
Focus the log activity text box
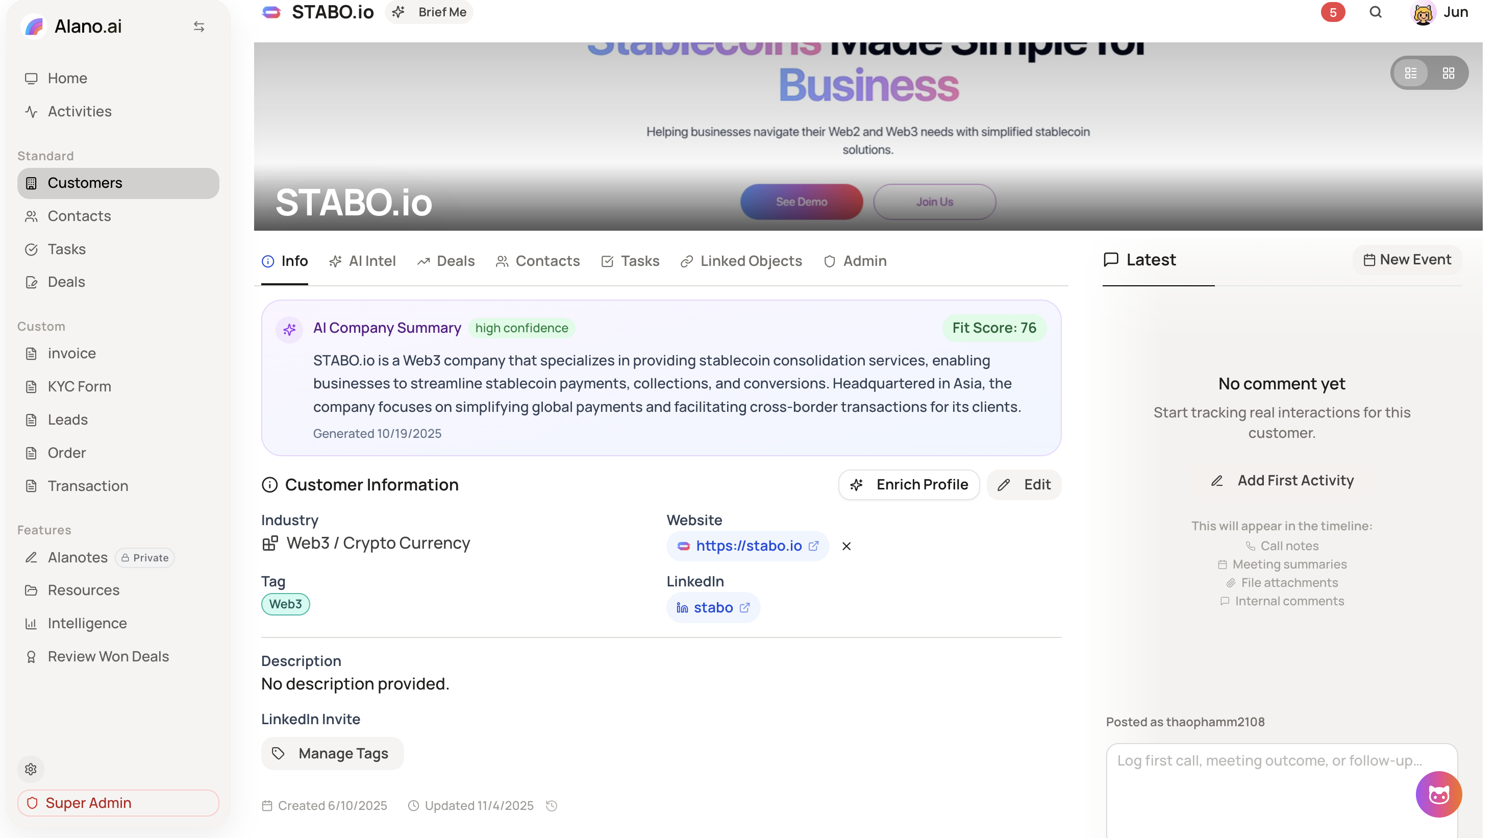(x=1282, y=791)
